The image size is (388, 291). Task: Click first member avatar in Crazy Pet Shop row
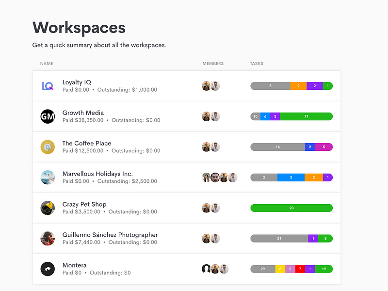(x=206, y=208)
